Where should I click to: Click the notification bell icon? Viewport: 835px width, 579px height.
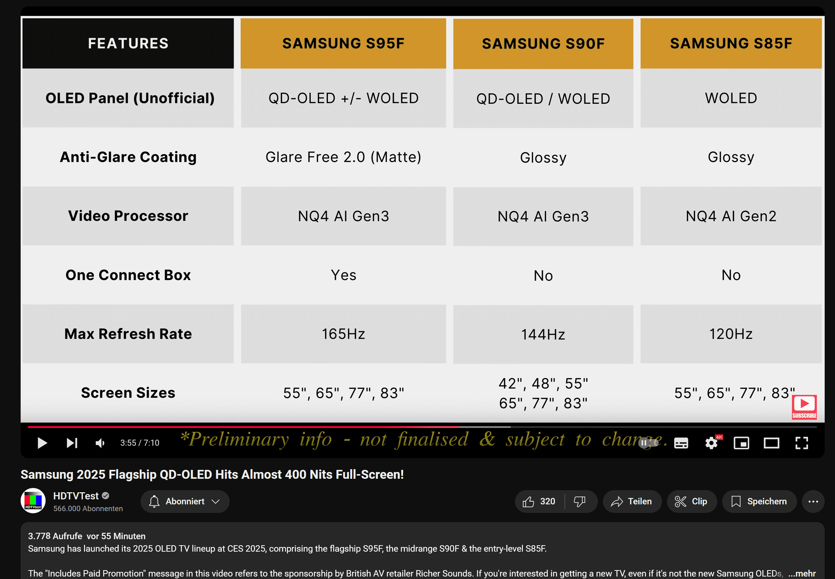[154, 502]
